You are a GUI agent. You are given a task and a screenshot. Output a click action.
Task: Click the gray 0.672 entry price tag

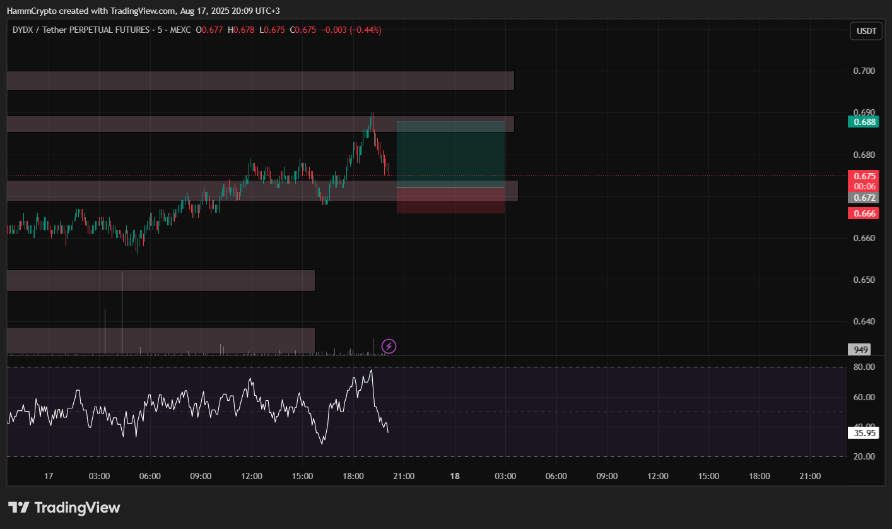[x=864, y=198]
